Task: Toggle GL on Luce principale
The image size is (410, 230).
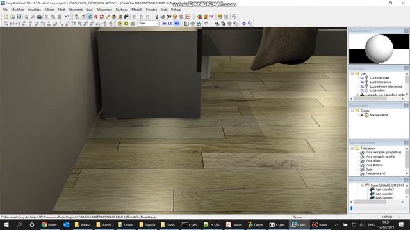Action: [362, 78]
